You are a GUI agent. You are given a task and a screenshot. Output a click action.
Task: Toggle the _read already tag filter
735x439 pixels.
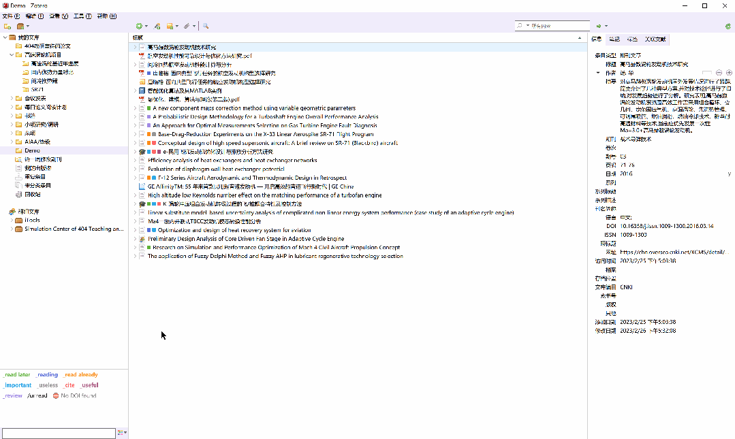point(80,375)
